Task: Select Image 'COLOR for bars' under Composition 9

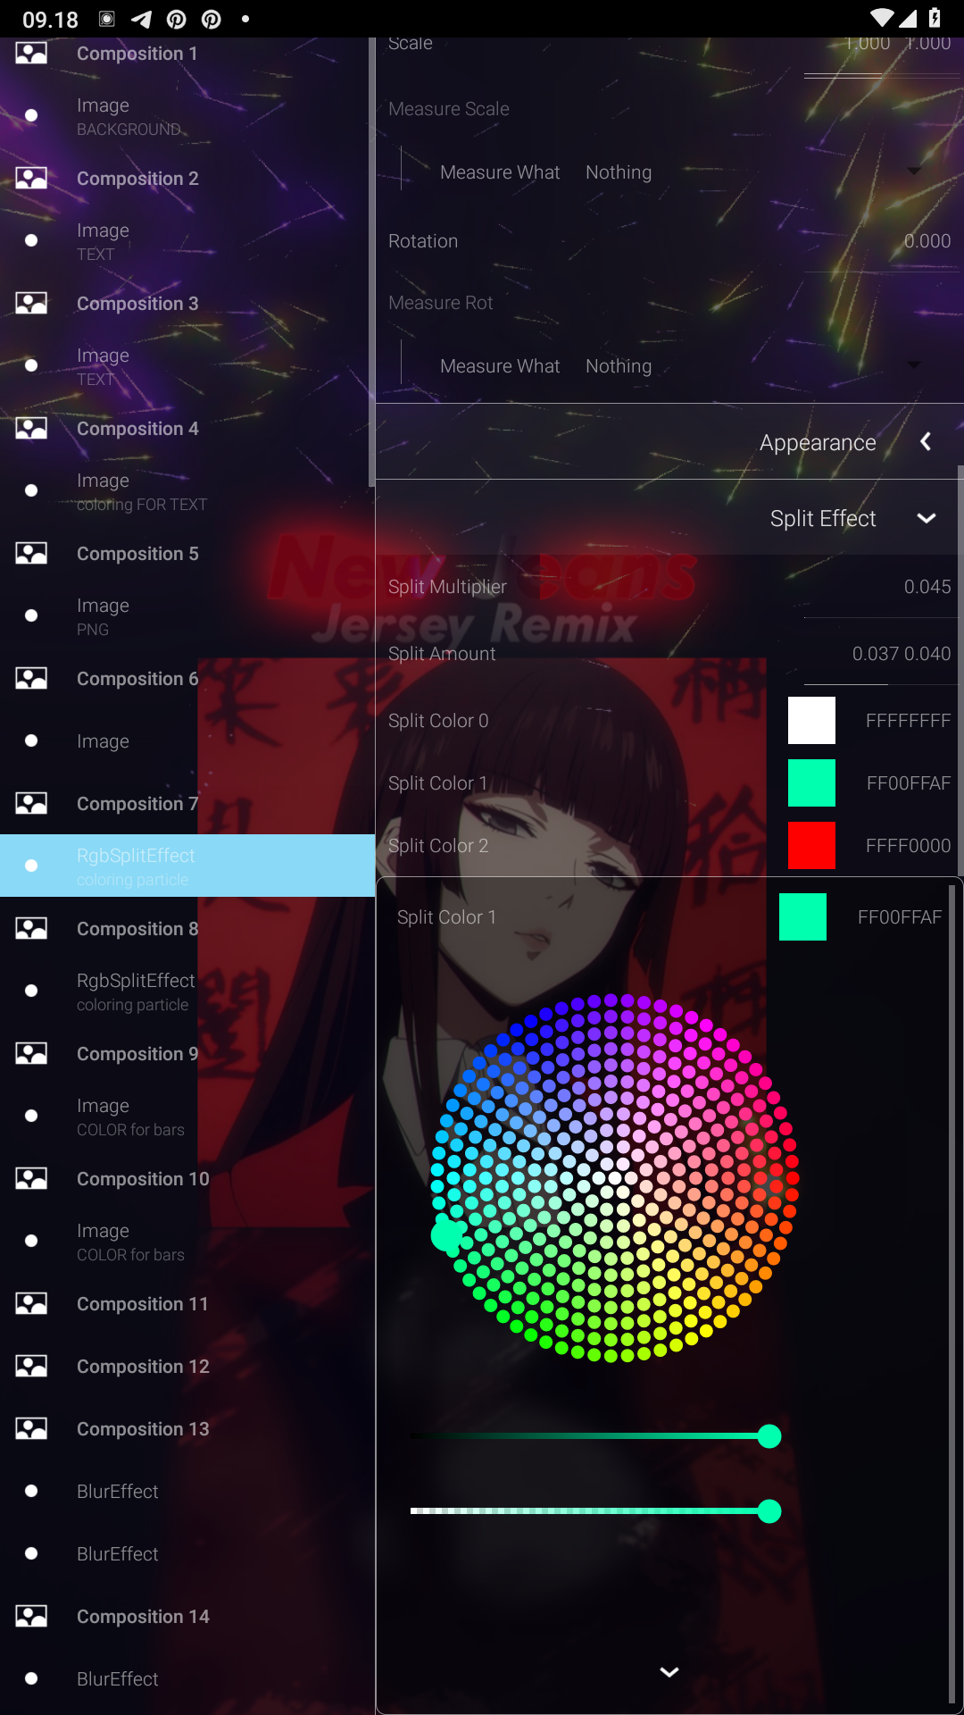Action: click(186, 1117)
